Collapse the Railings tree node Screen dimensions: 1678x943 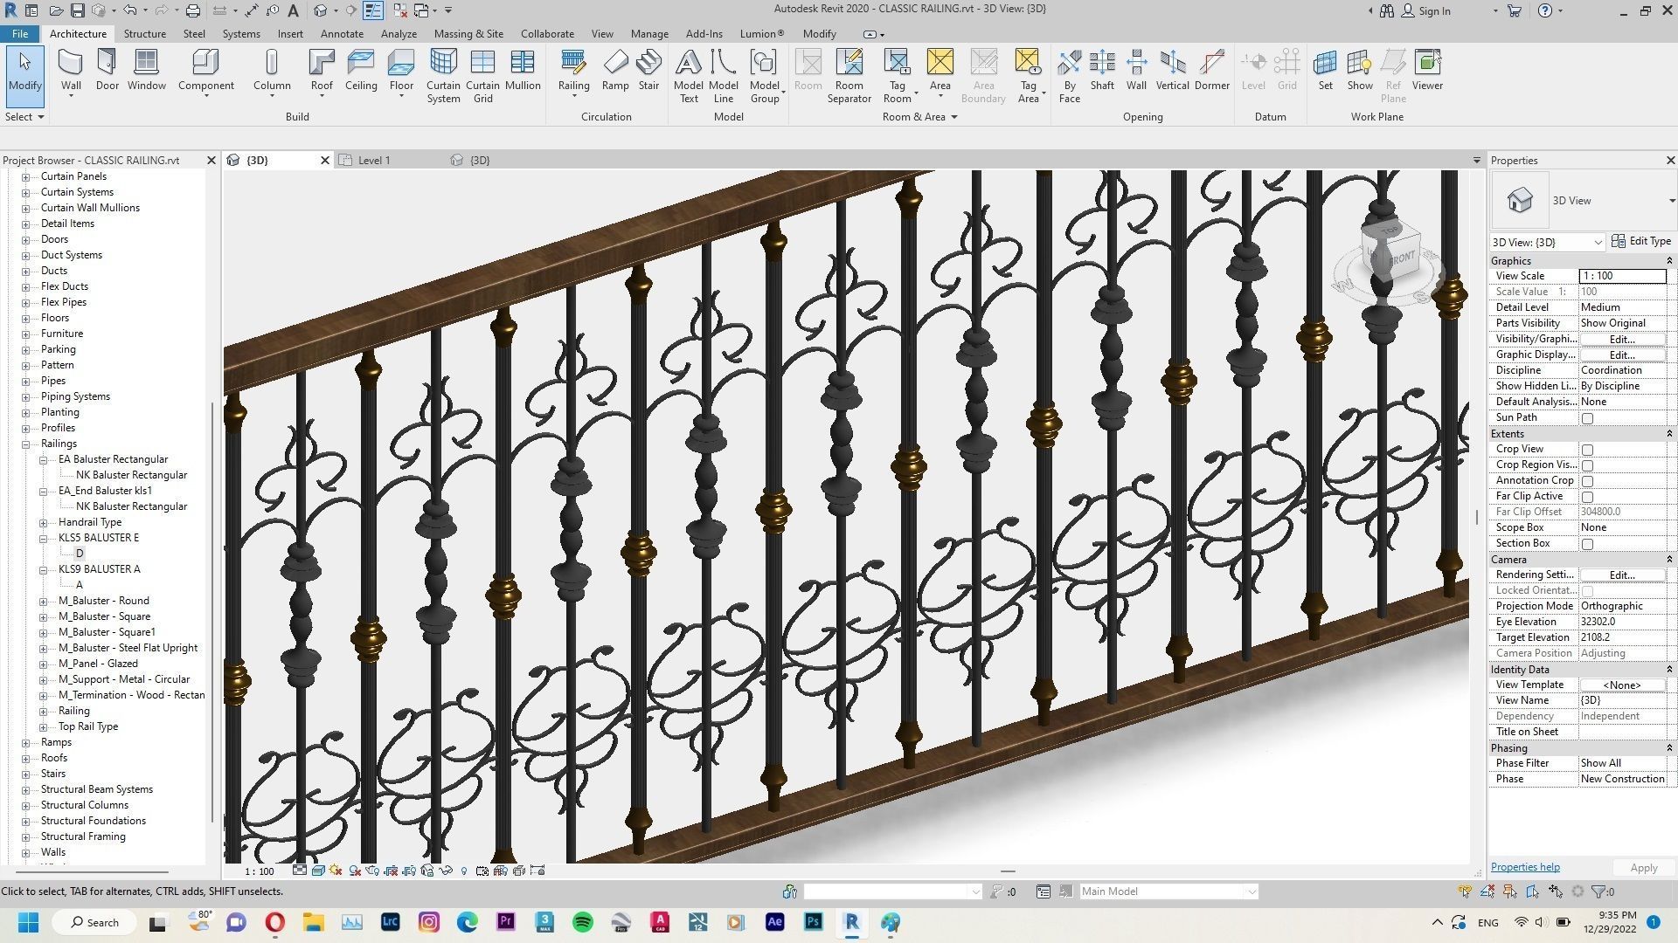click(x=25, y=444)
